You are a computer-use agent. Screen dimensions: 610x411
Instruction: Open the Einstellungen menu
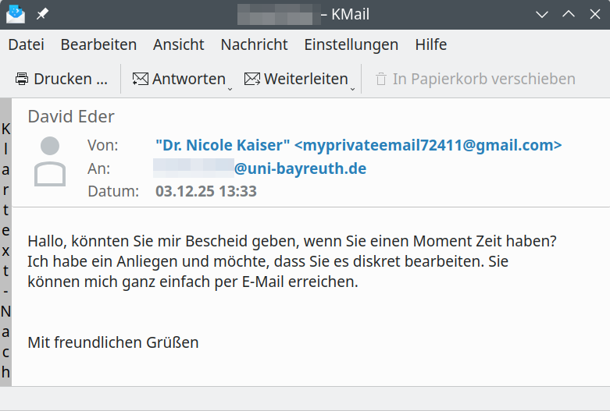click(x=351, y=44)
